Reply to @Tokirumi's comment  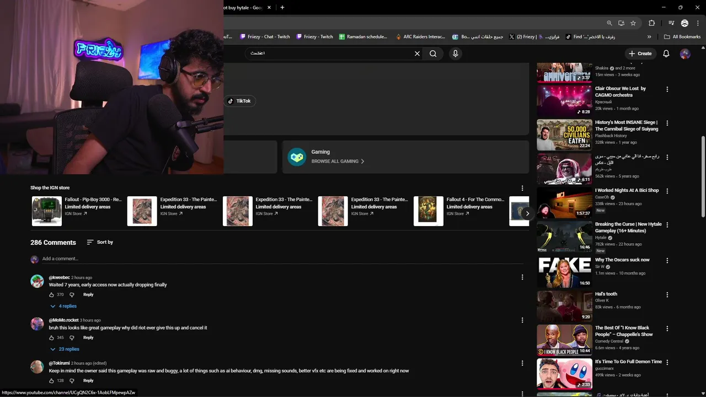pos(88,380)
